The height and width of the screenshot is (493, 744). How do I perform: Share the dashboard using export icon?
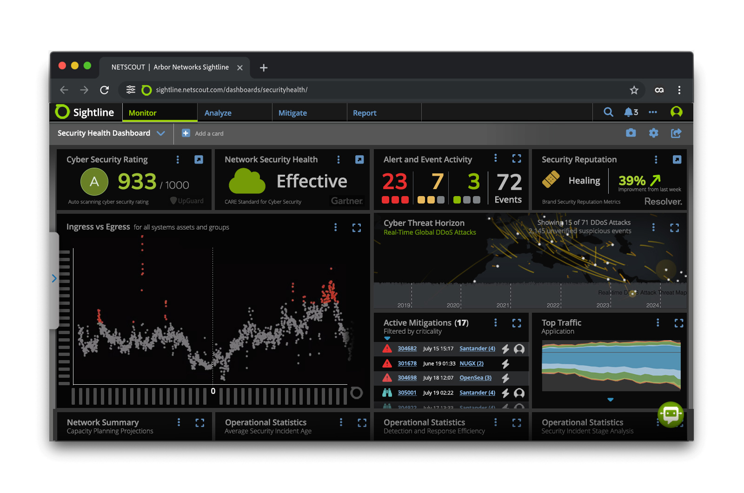[676, 133]
